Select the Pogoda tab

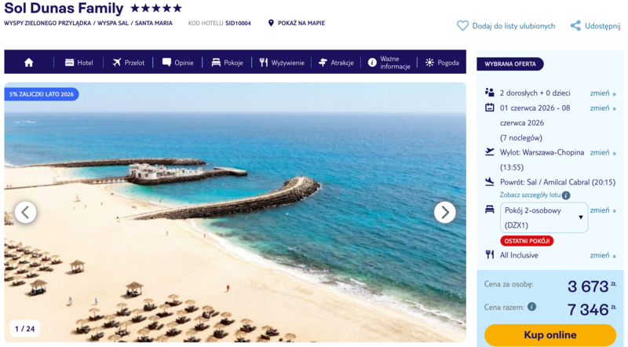(442, 63)
